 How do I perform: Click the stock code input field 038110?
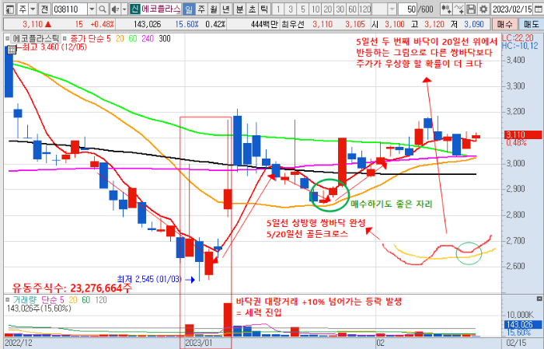pos(70,9)
